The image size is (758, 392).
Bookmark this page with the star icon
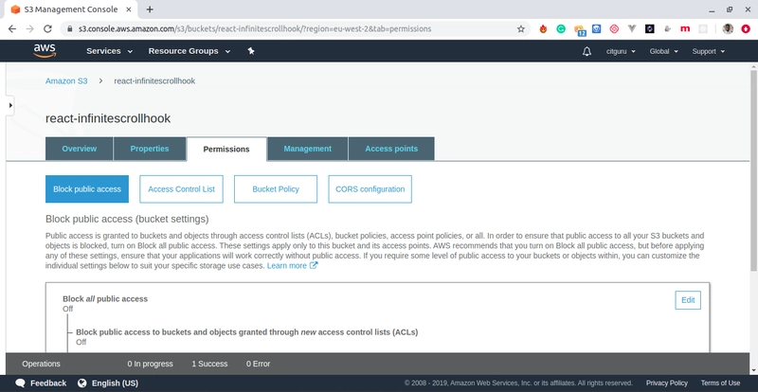(520, 29)
